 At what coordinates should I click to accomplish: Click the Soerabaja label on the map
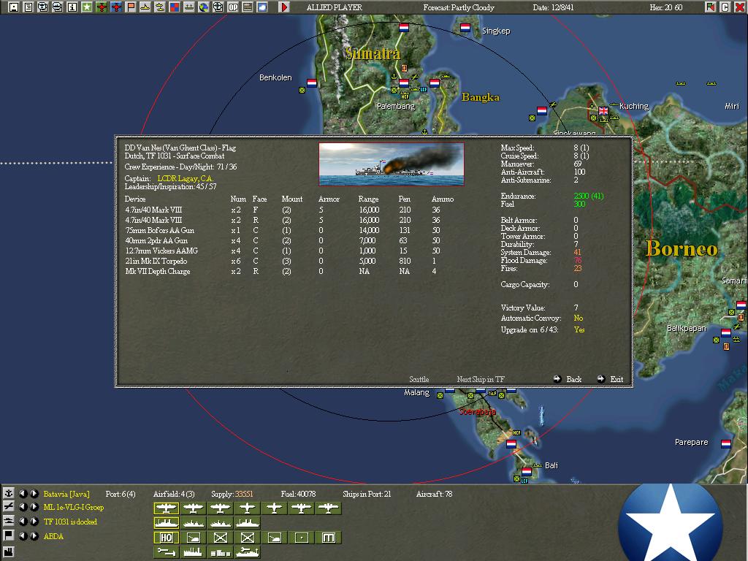point(478,411)
